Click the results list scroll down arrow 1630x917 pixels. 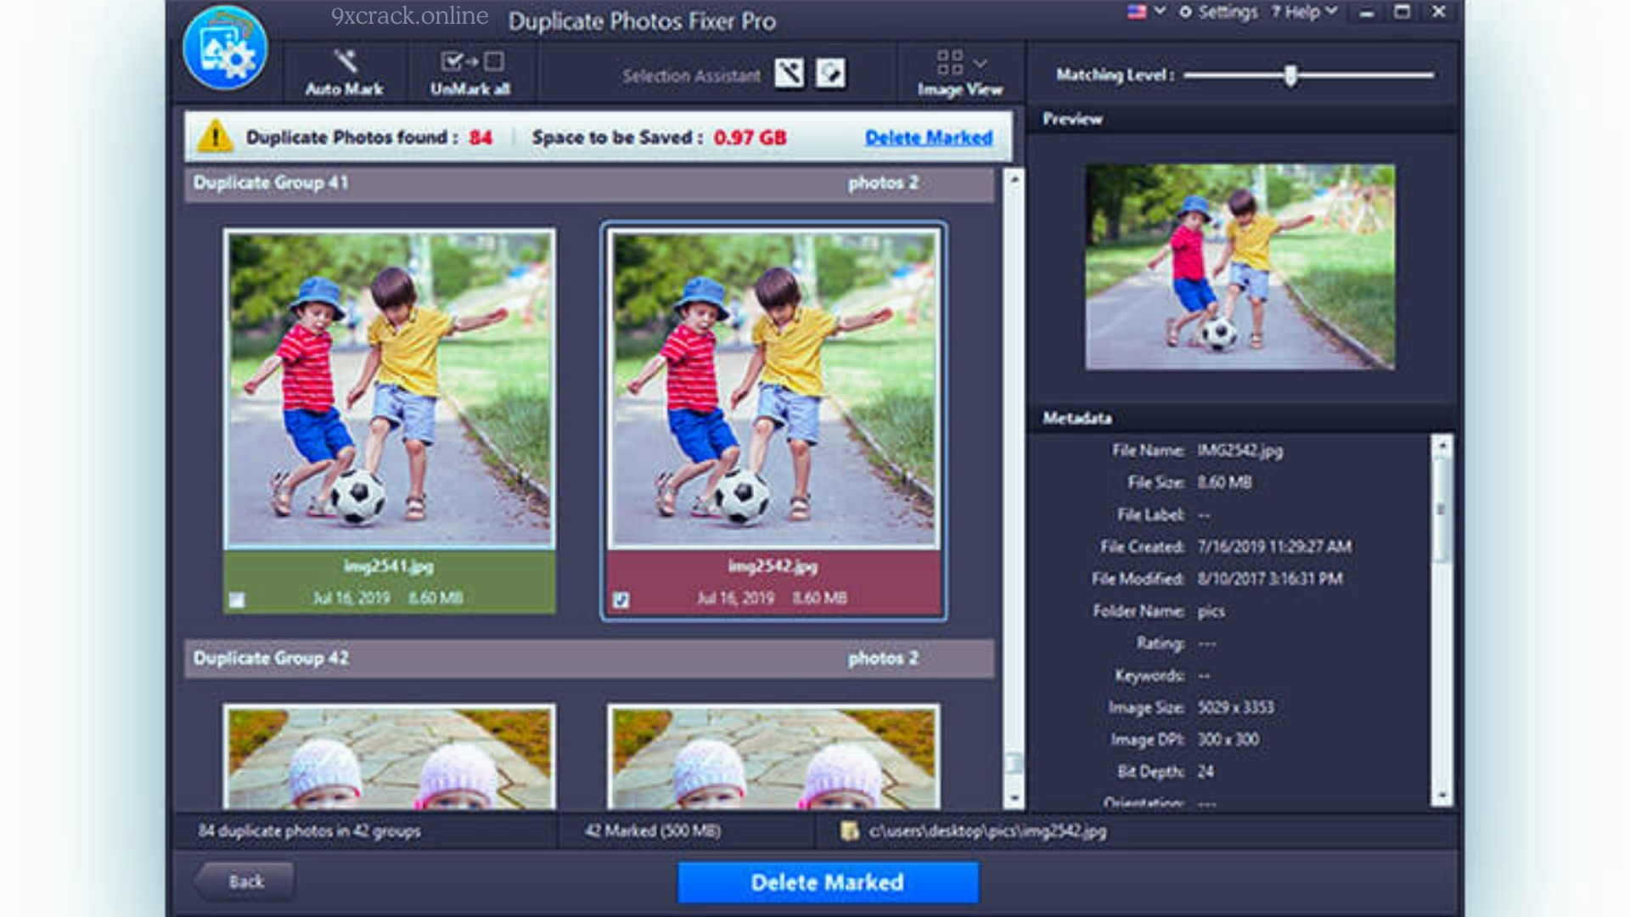point(1014,798)
